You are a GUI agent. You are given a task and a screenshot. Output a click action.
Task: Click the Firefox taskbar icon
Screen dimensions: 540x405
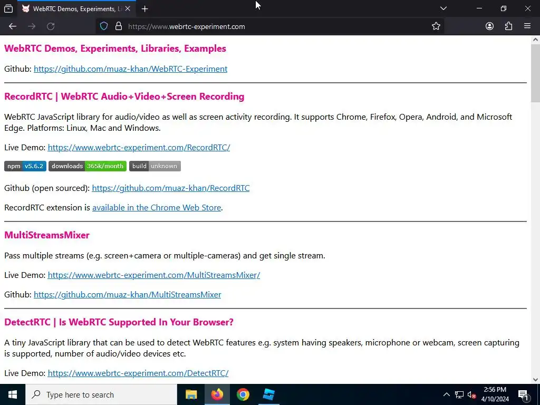(x=217, y=394)
